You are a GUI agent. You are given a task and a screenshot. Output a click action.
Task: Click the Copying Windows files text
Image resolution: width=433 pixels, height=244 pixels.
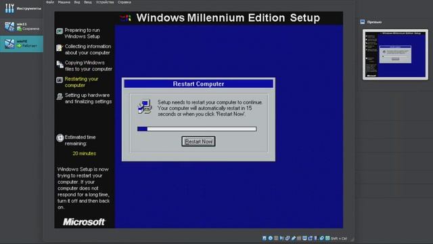point(89,66)
